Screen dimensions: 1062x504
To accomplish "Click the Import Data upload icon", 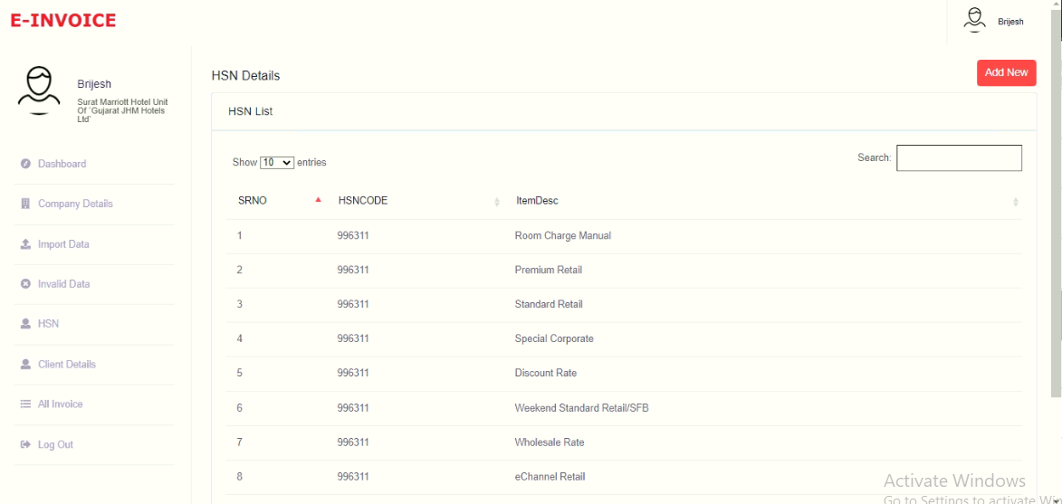I will click(25, 244).
